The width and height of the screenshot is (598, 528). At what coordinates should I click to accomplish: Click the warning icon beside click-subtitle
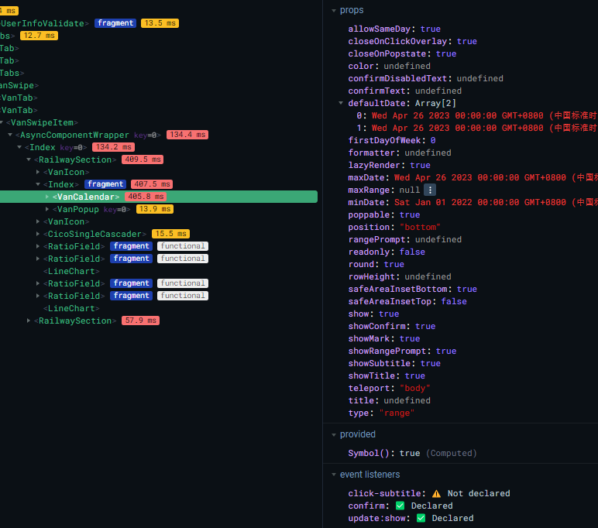coord(436,494)
